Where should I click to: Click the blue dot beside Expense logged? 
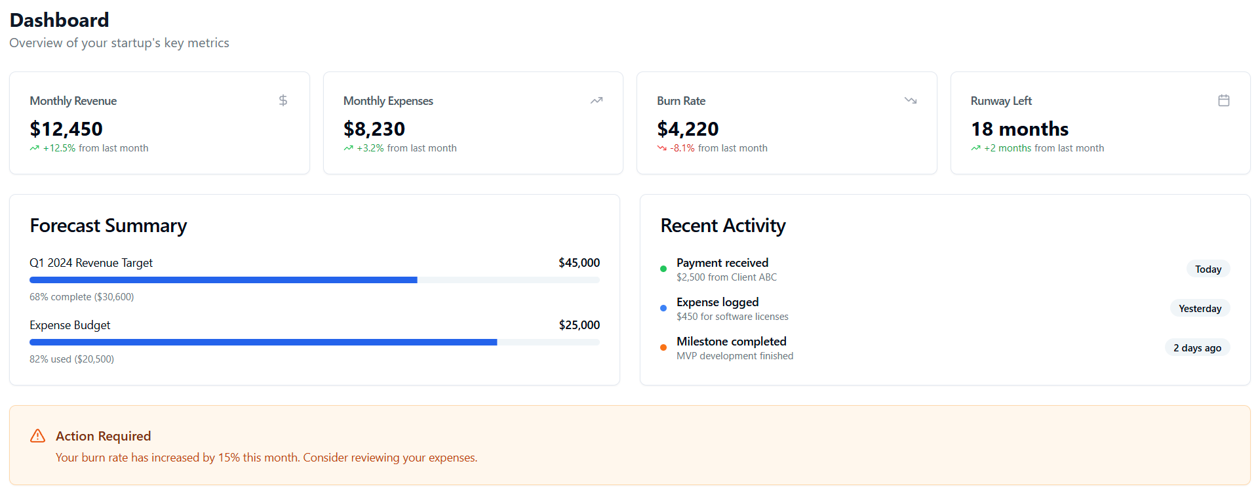point(663,308)
